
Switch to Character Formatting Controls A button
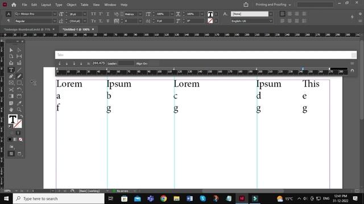coord(9,14)
